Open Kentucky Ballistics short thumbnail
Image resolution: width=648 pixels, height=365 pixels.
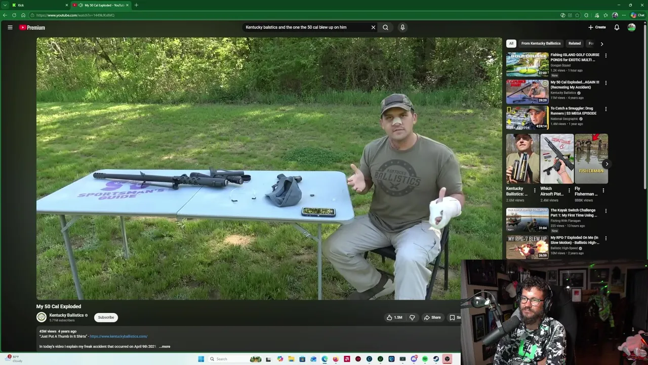click(522, 159)
